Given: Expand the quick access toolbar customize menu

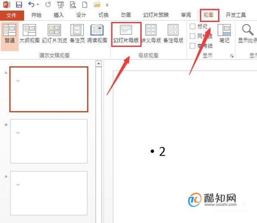Looking at the screenshot, I should [107, 5].
